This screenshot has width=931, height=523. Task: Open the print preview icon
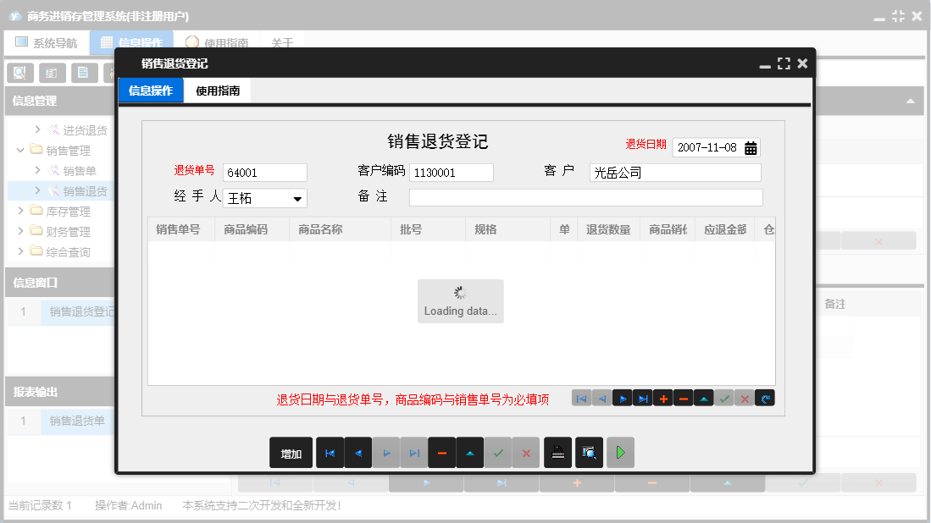pyautogui.click(x=588, y=453)
